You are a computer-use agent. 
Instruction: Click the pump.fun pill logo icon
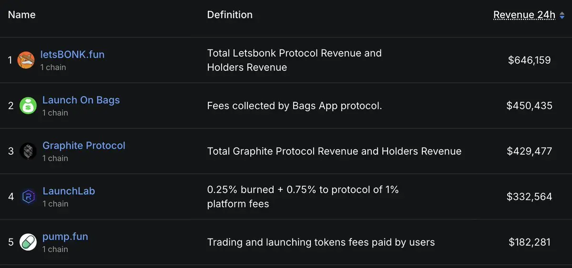(28, 242)
